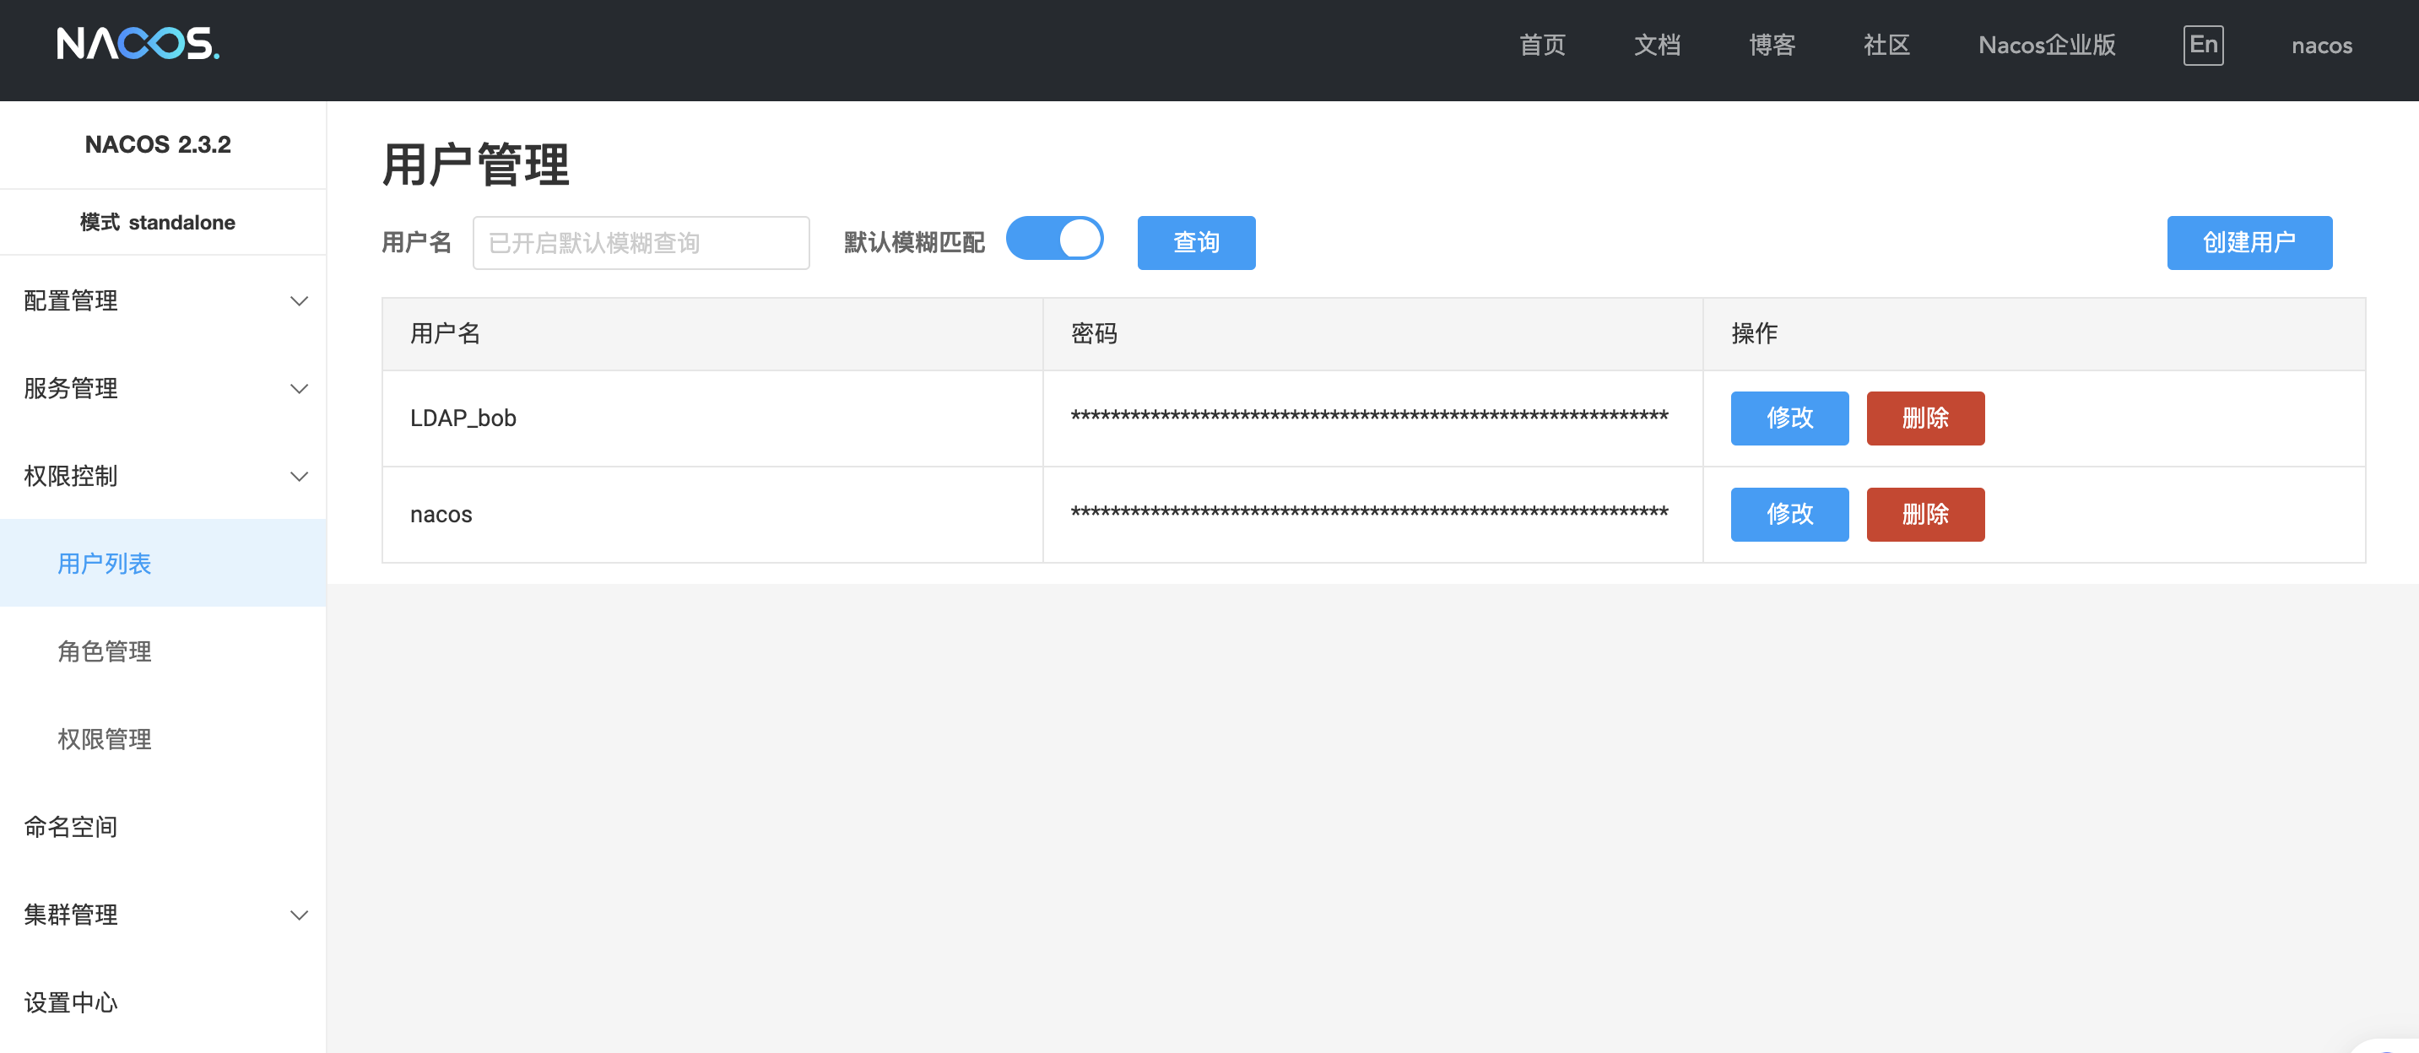This screenshot has height=1053, width=2419.
Task: Click the 查询 search button
Action: pyautogui.click(x=1195, y=243)
